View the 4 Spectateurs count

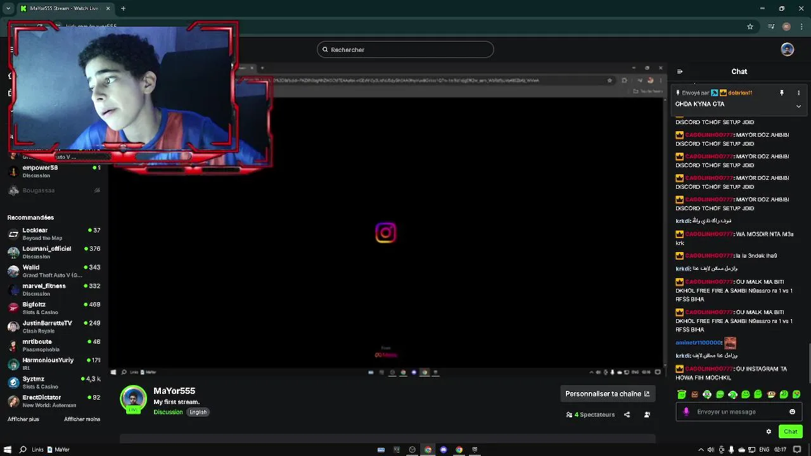point(591,415)
